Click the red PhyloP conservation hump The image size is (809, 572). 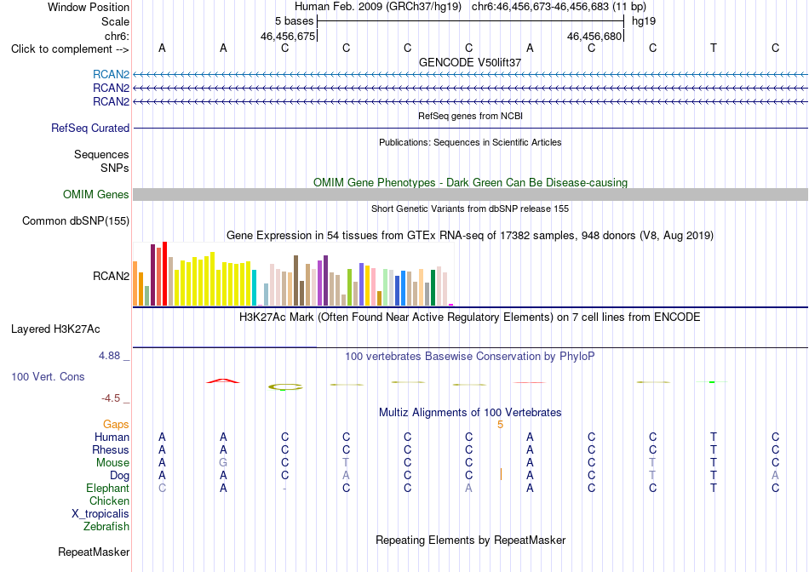coord(223,381)
